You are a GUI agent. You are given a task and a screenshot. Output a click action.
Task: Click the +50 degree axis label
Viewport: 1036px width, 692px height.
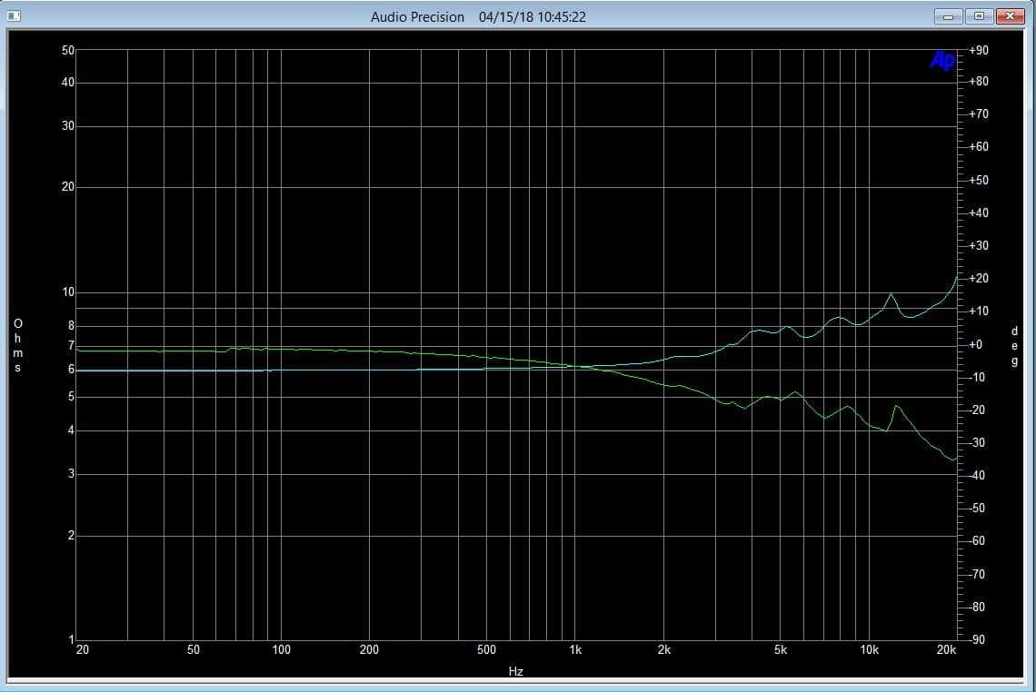pyautogui.click(x=979, y=180)
